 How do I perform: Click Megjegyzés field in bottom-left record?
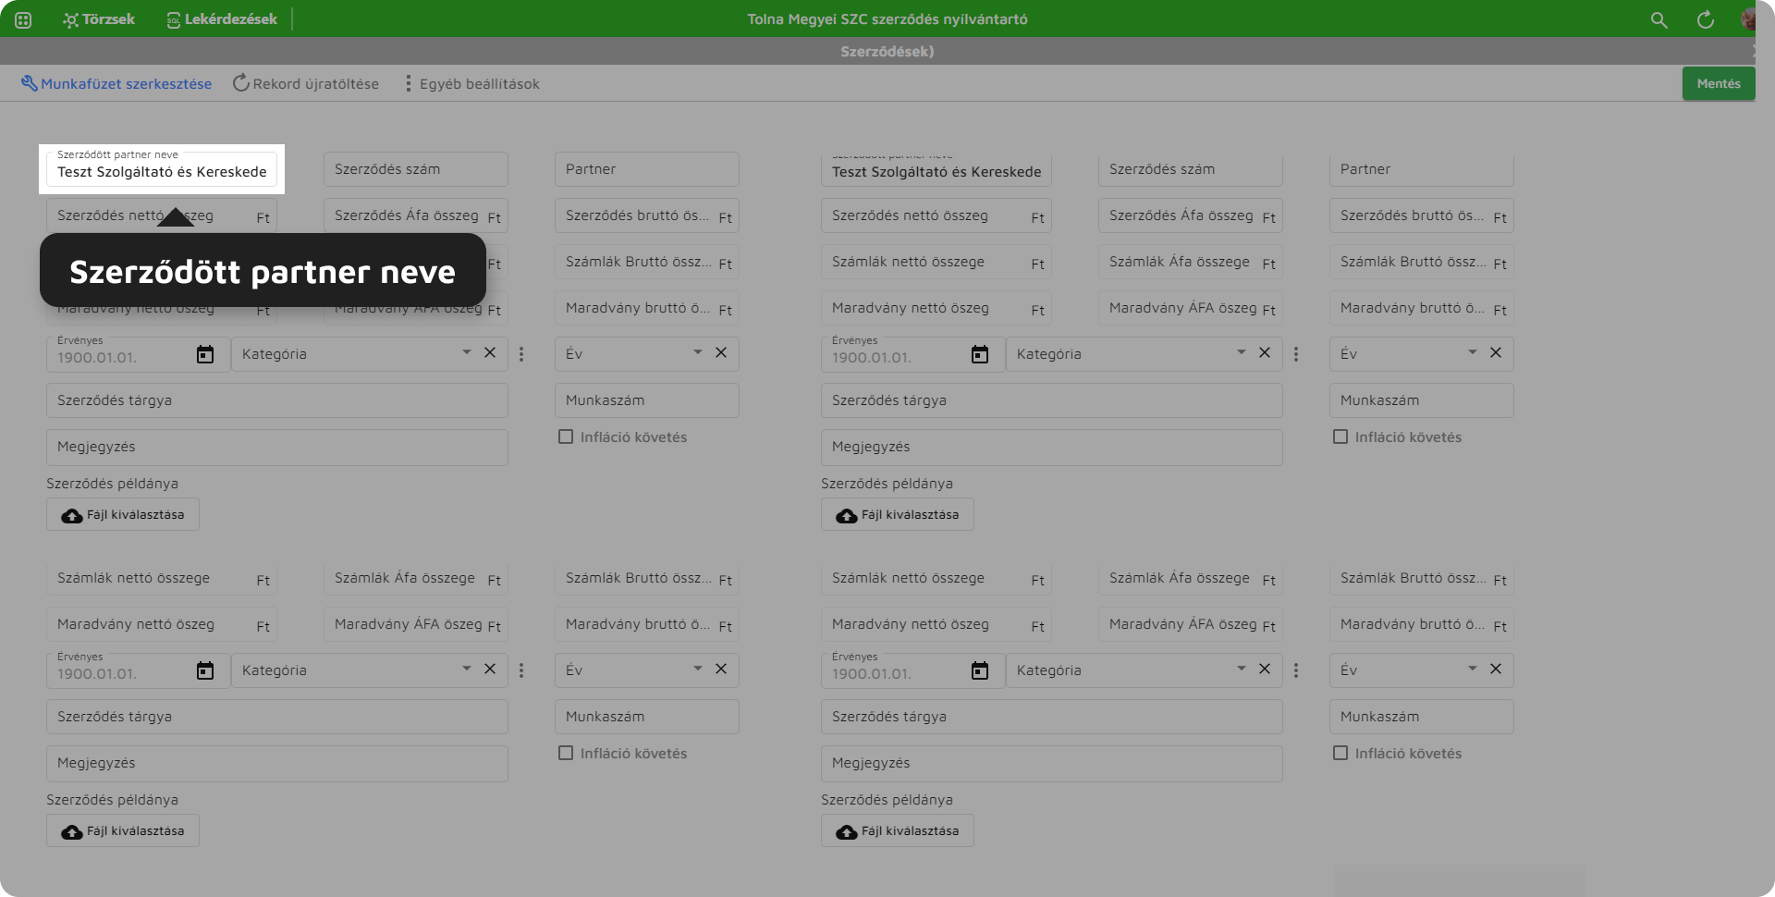277,763
